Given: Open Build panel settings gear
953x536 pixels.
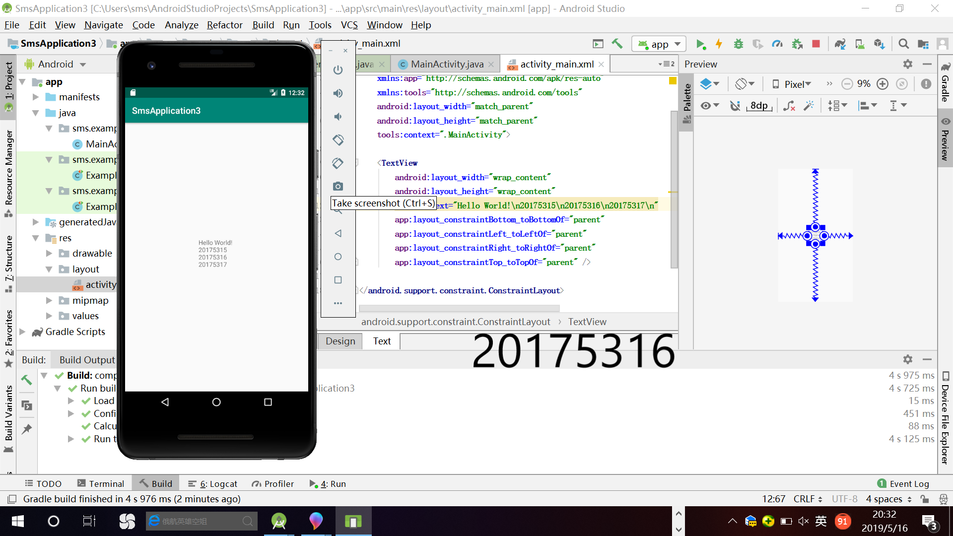Looking at the screenshot, I should (908, 359).
